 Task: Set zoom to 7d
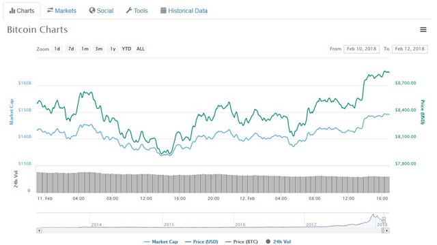[x=71, y=49]
